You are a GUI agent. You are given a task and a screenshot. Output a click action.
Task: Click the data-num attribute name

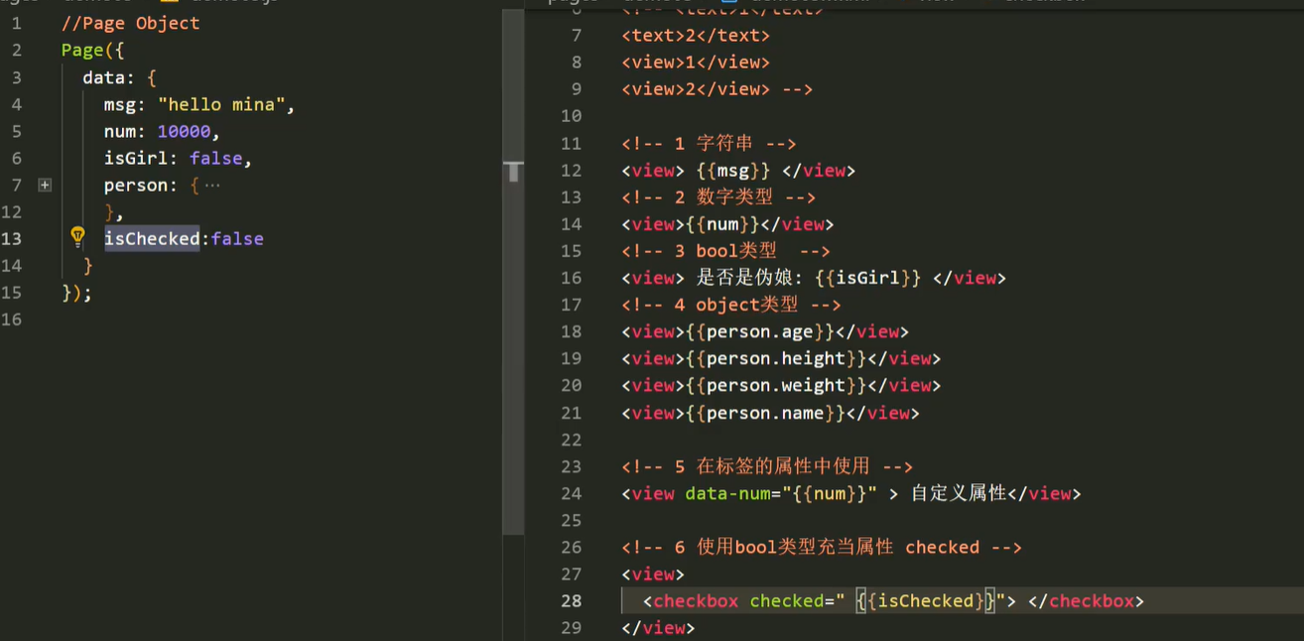727,493
